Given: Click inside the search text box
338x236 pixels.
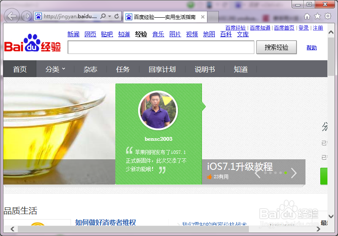Looking at the screenshot, I should pyautogui.click(x=161, y=47).
